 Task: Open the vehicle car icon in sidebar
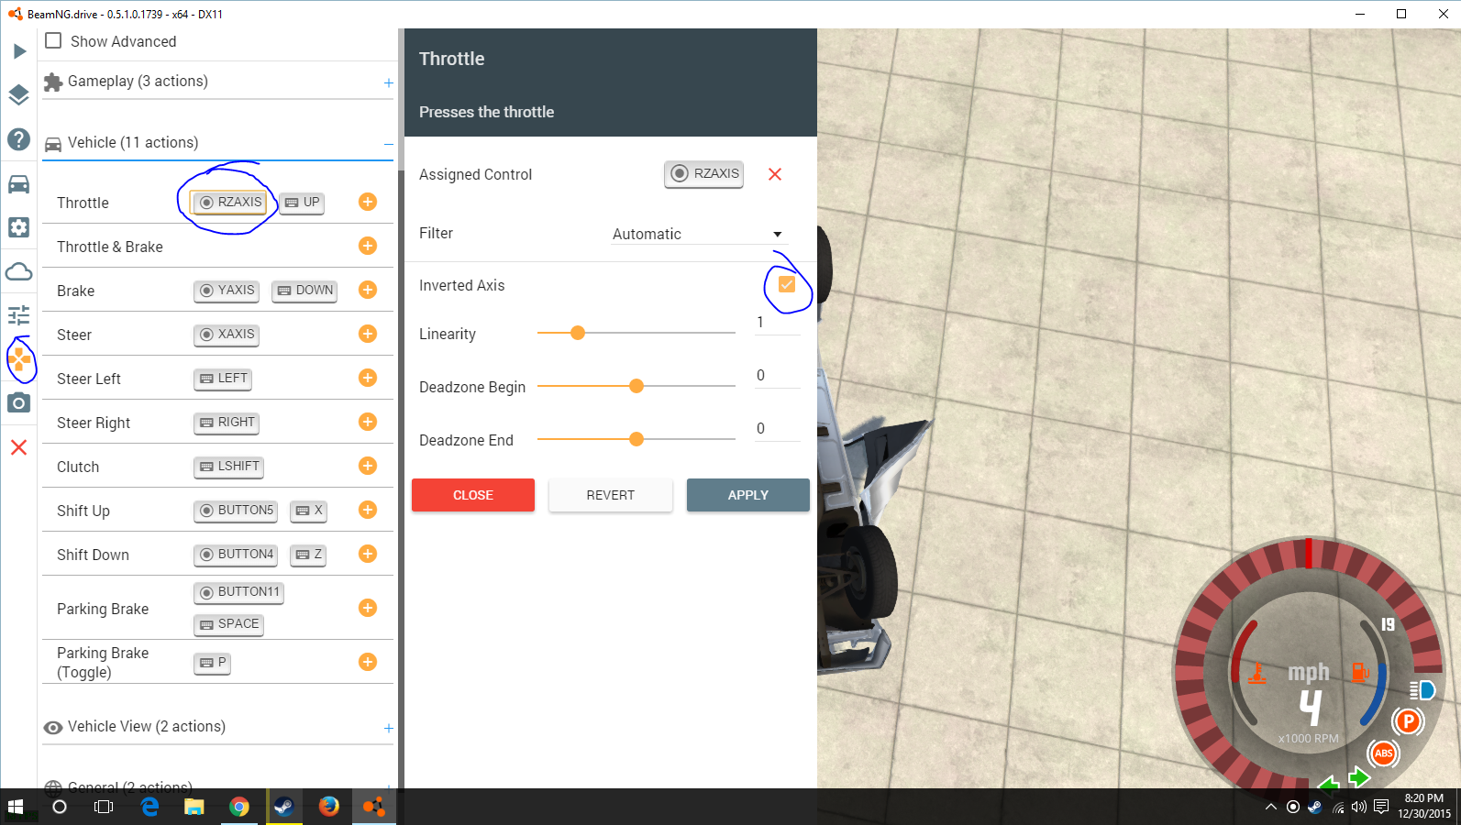point(18,184)
